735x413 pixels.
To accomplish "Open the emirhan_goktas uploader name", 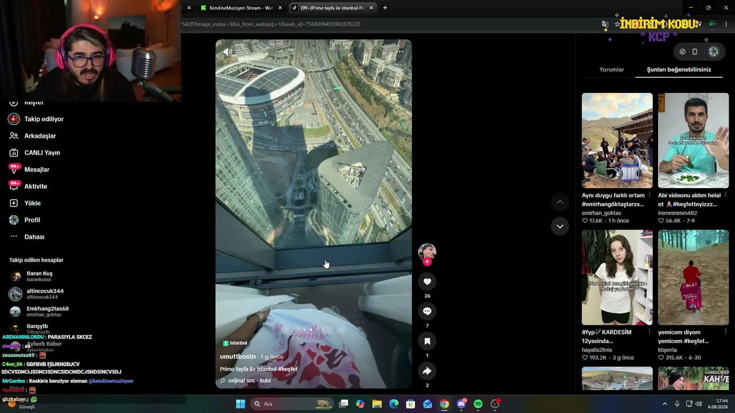I will pyautogui.click(x=601, y=213).
